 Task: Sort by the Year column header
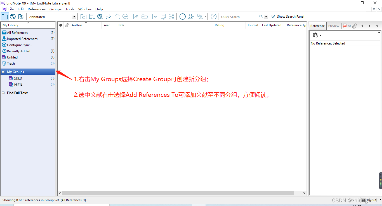[109, 25]
